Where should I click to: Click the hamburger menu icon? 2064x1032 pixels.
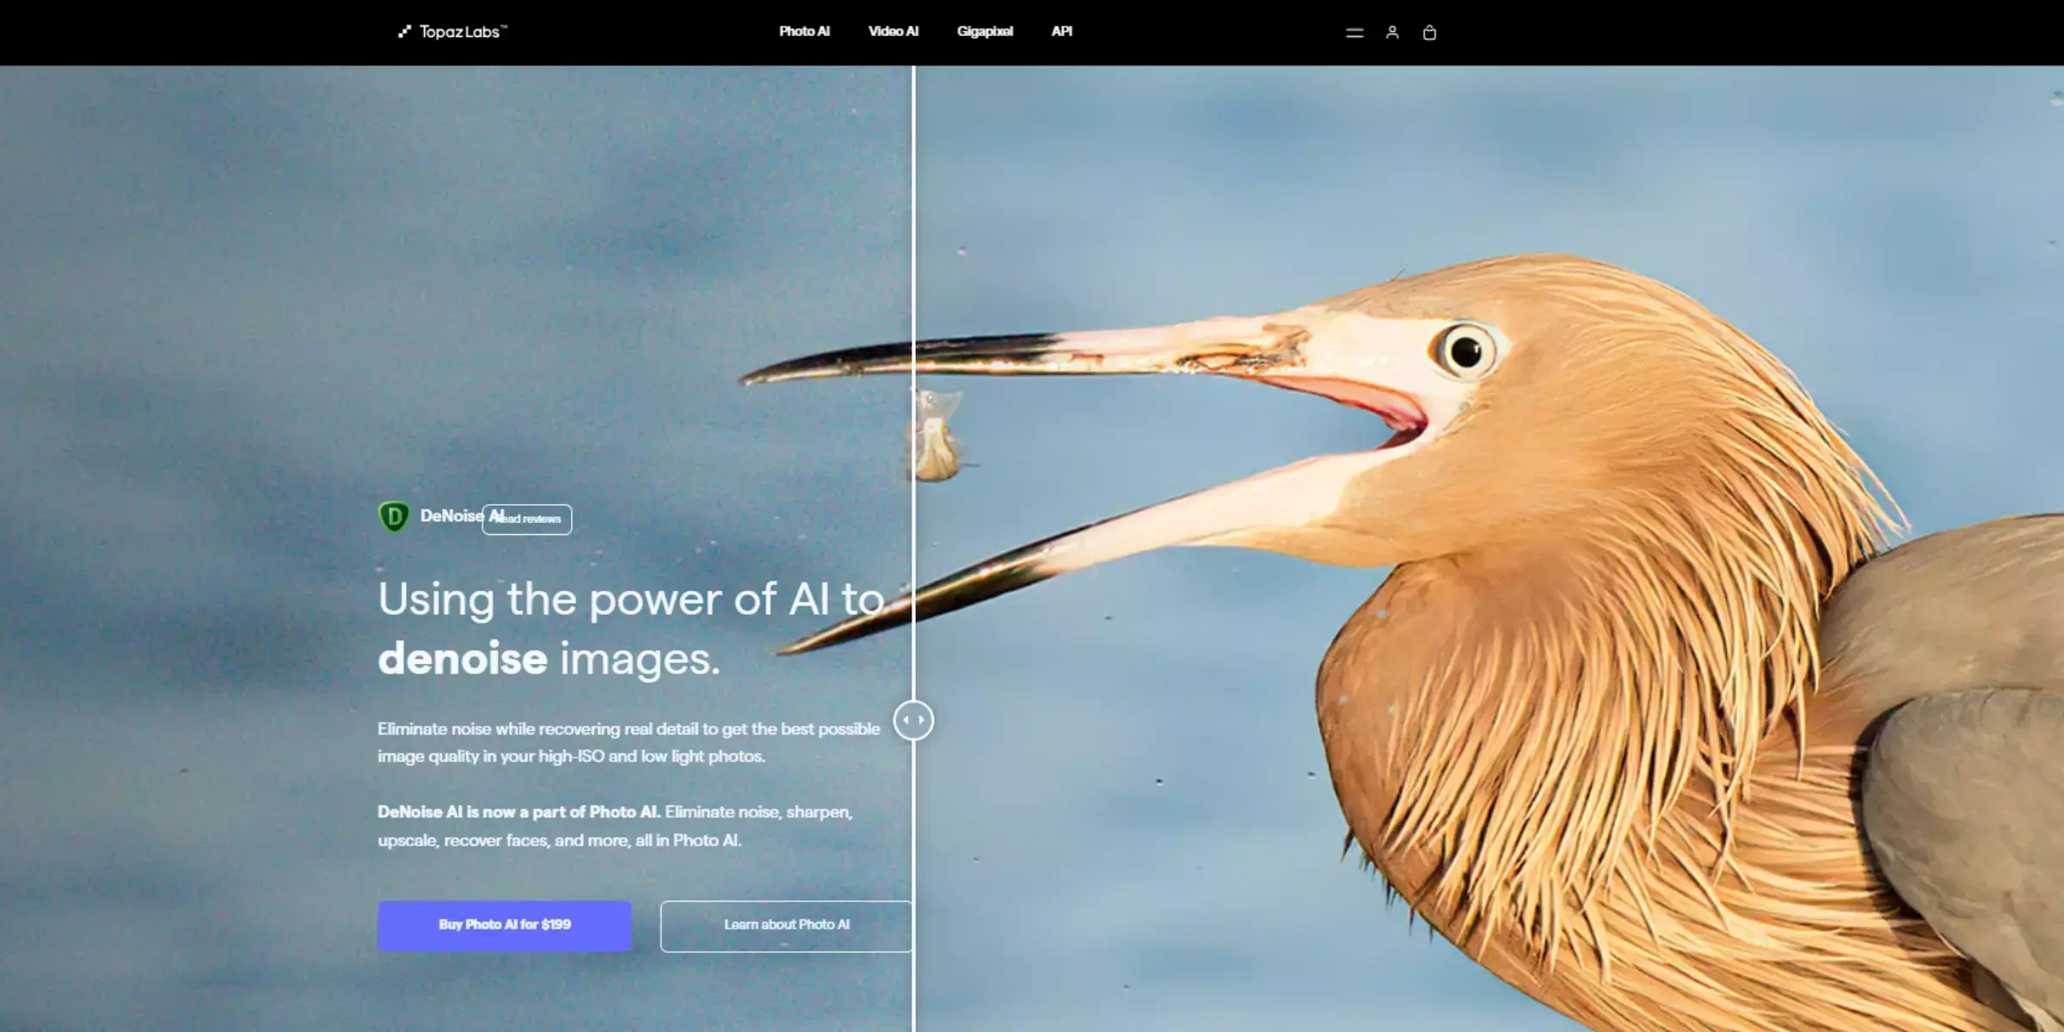pyautogui.click(x=1354, y=30)
